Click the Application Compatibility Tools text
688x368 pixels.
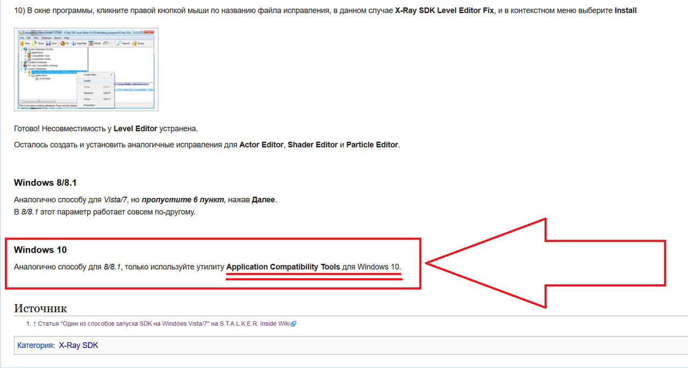click(x=283, y=267)
